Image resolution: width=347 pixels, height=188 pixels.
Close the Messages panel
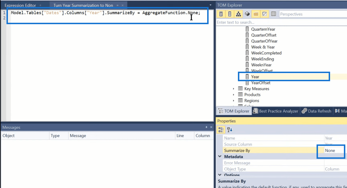coord(211,127)
